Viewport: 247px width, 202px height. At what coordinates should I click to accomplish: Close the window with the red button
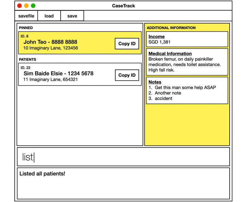(19, 6)
